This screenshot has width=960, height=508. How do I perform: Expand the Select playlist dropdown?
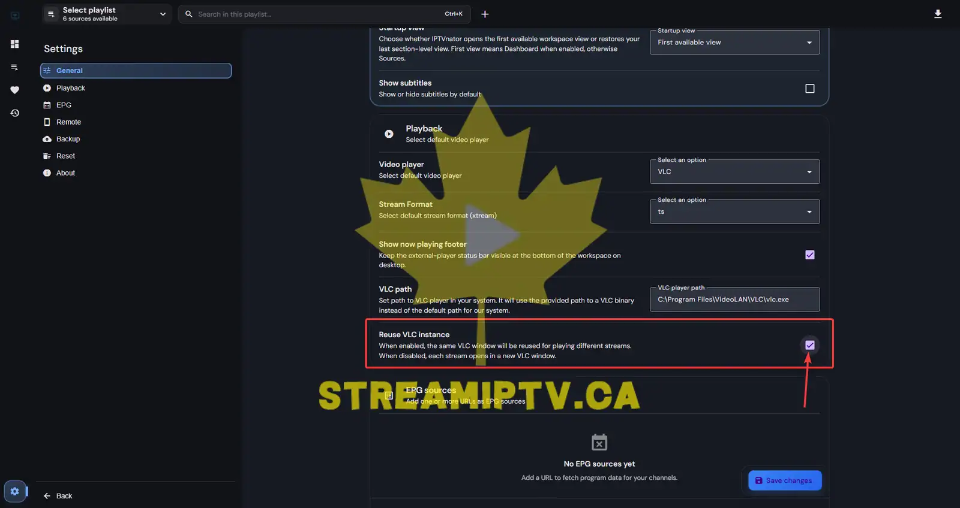click(x=107, y=14)
